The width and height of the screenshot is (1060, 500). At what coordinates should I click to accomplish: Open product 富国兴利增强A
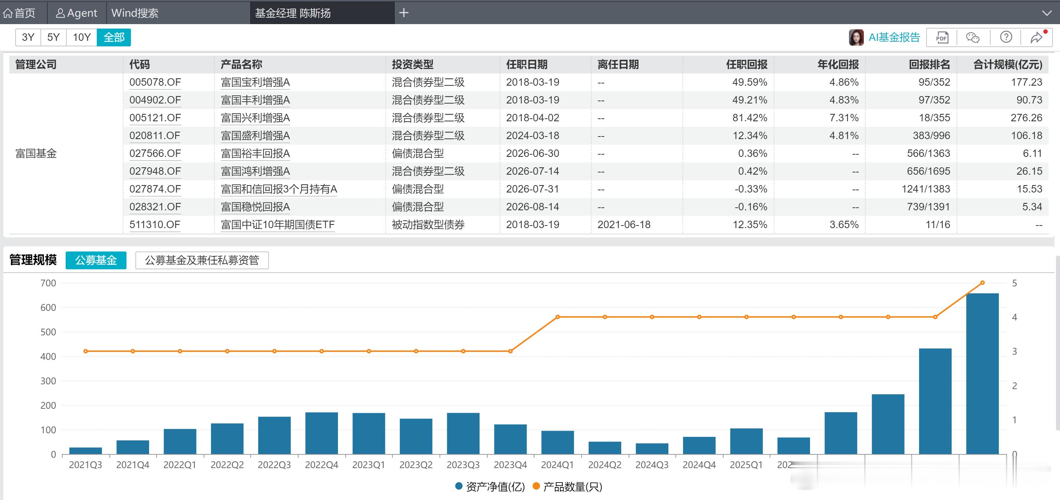tap(255, 118)
